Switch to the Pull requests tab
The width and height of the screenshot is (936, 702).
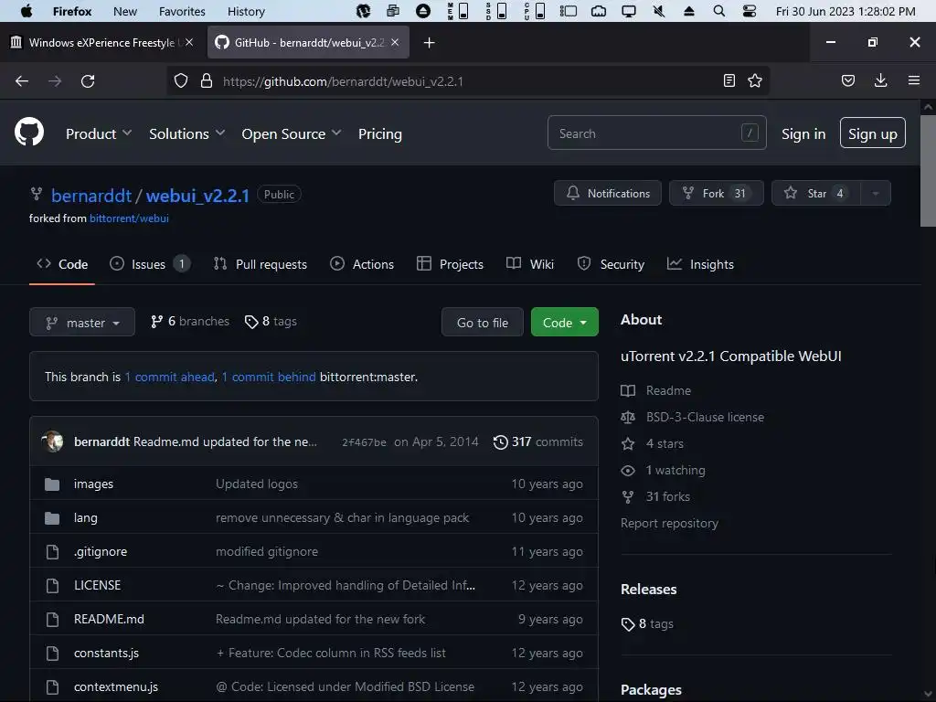261,264
